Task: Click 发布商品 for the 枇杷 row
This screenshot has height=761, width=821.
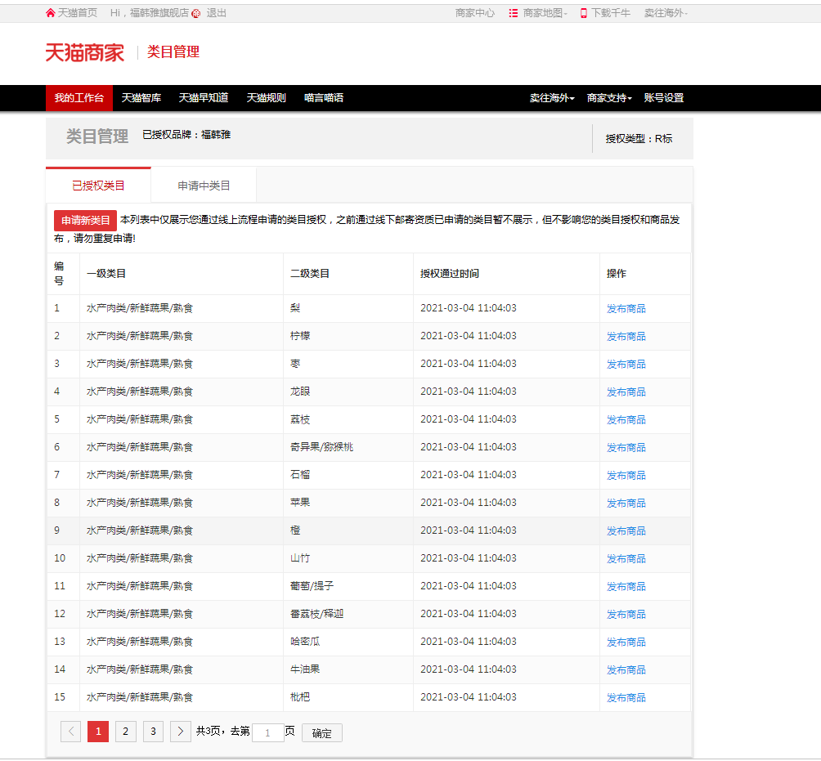Action: pos(626,697)
